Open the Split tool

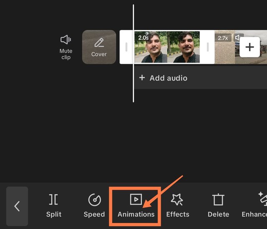(x=54, y=206)
